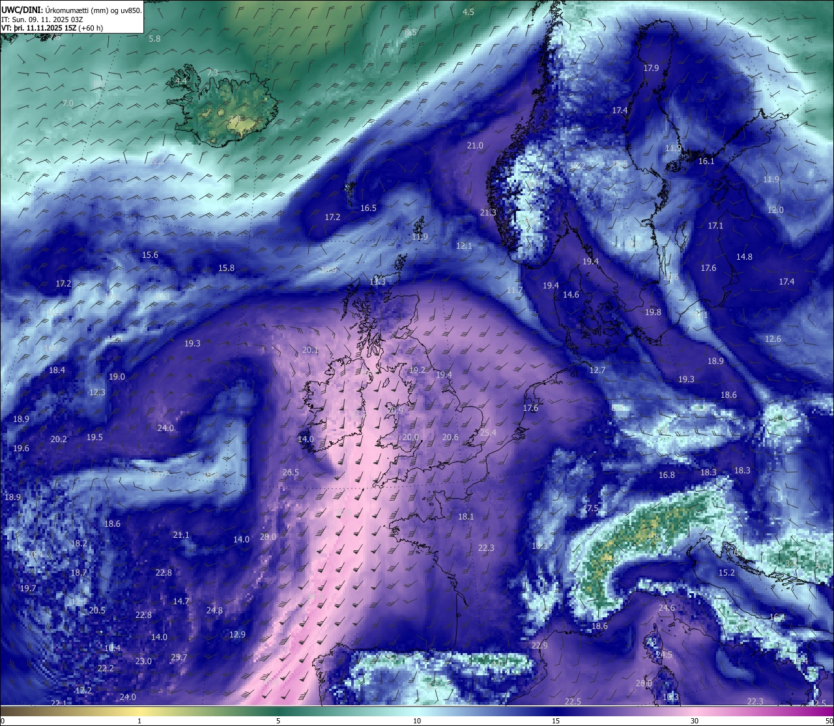Click the 17.1 value over the Baltic Sea
Viewport: 834px width, 726px height.
click(715, 226)
